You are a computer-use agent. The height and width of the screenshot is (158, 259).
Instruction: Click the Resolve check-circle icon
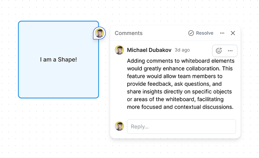point(191,33)
